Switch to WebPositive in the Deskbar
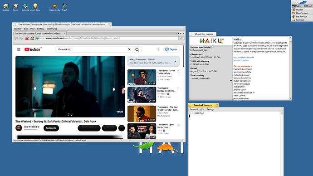 pyautogui.click(x=302, y=17)
